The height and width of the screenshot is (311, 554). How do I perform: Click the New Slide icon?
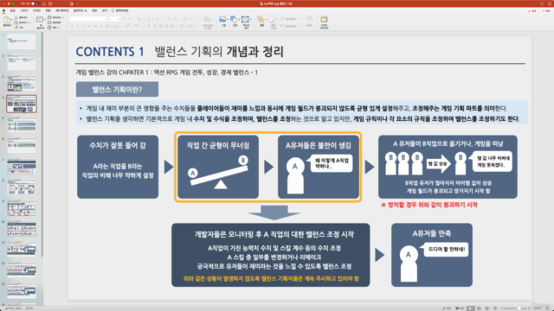pyautogui.click(x=39, y=19)
